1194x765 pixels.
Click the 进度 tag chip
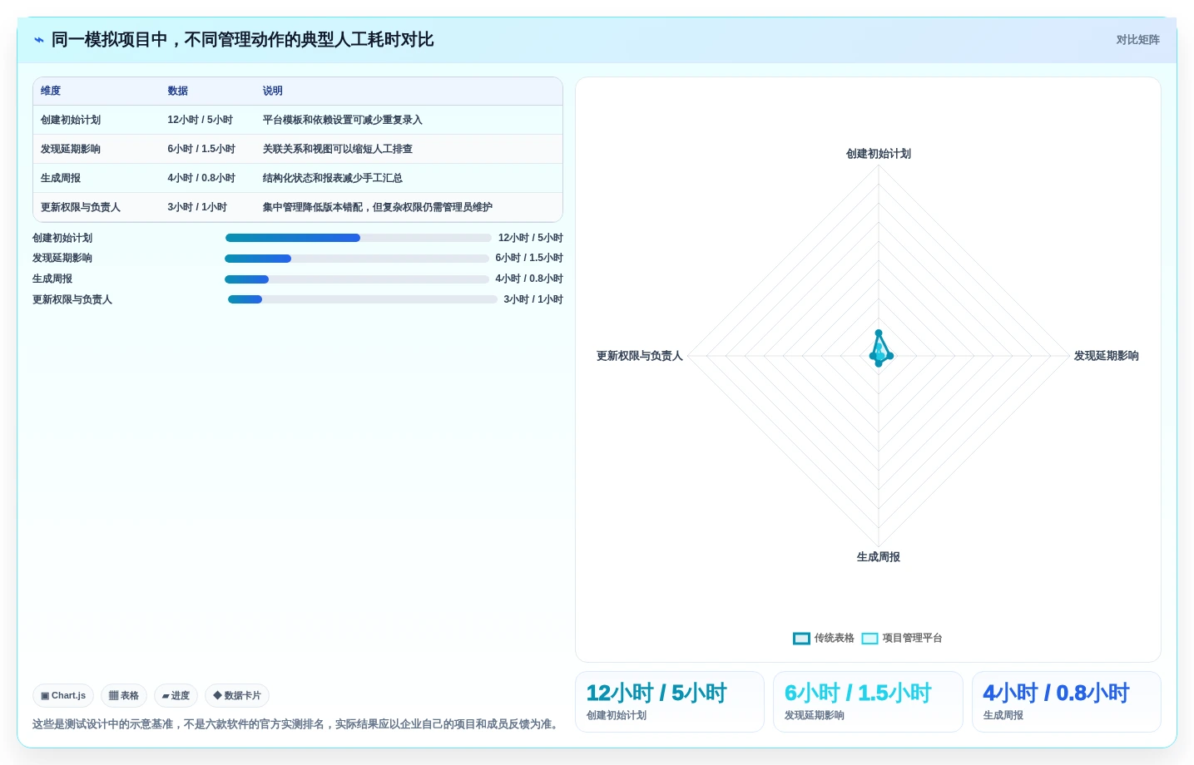click(176, 695)
